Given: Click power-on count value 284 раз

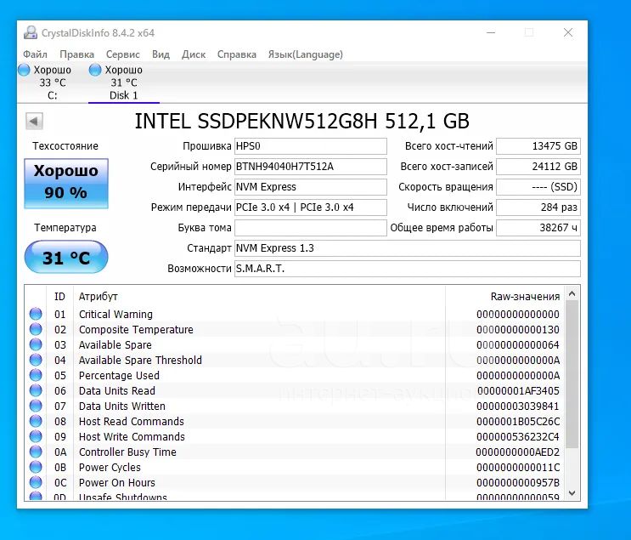Looking at the screenshot, I should 538,207.
